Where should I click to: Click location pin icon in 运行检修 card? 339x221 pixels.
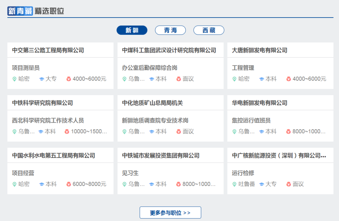[x=234, y=184]
